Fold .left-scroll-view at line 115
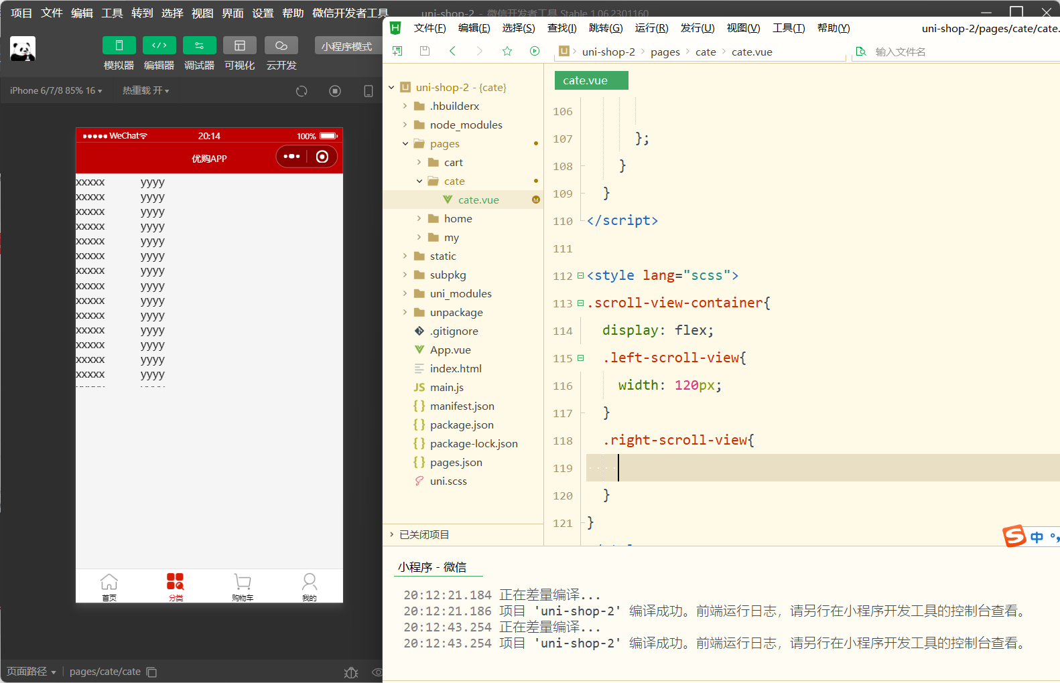This screenshot has width=1060, height=683. 580,358
